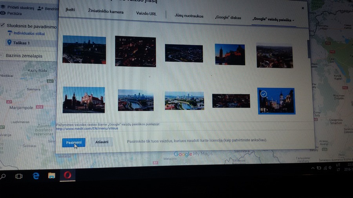This screenshot has height=198, width=353.
Task: Click the Pasirinkti button
Action: 74,142
